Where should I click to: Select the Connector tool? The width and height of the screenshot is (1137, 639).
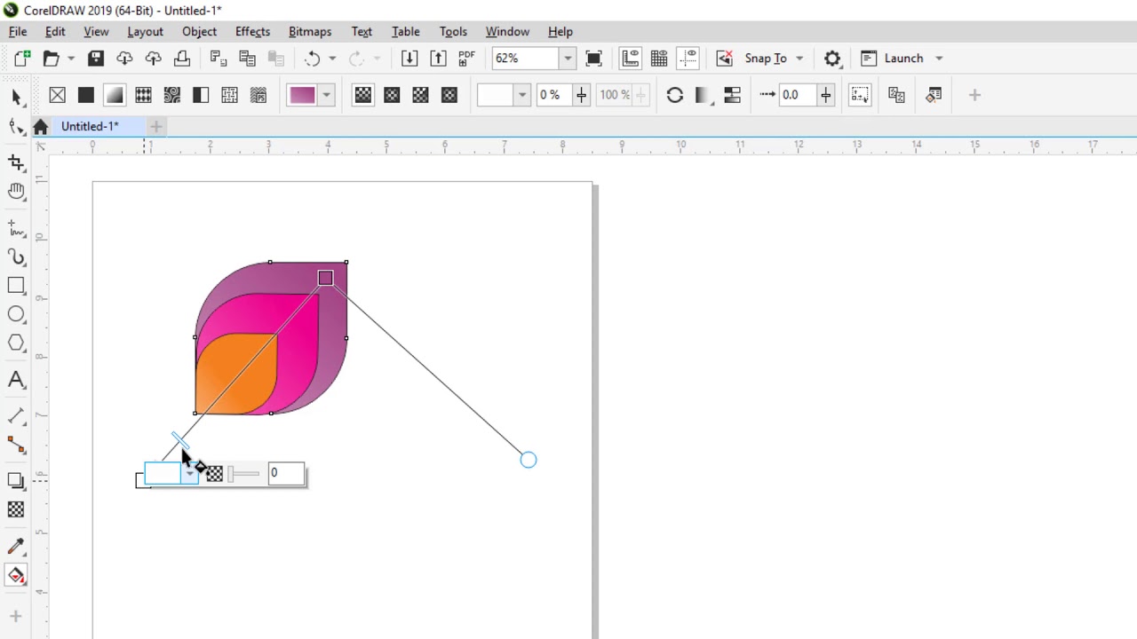[x=16, y=445]
